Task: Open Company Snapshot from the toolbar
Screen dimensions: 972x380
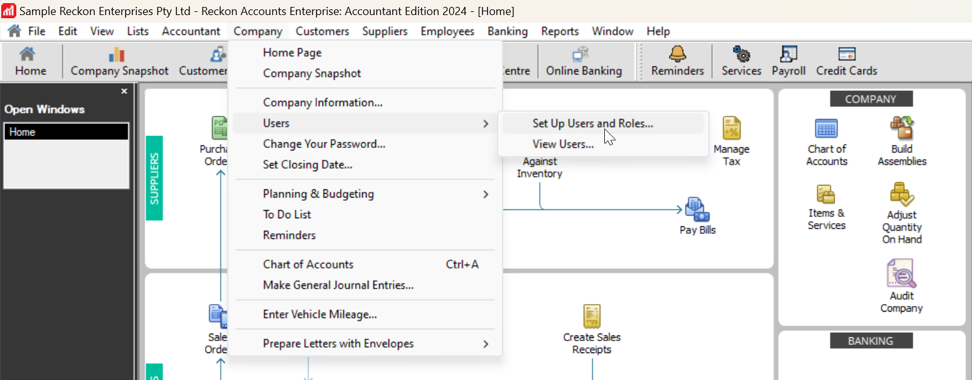Action: pyautogui.click(x=119, y=61)
